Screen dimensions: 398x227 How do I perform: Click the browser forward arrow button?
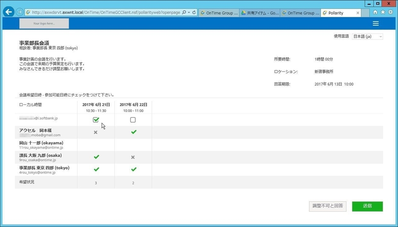[x=19, y=12]
